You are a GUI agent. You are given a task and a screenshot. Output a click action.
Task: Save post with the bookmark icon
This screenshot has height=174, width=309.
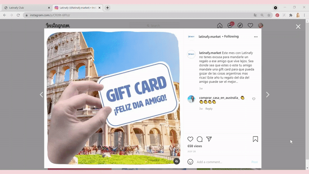[x=255, y=139]
